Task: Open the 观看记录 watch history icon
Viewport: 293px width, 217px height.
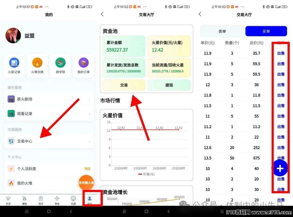Action: tap(11, 114)
